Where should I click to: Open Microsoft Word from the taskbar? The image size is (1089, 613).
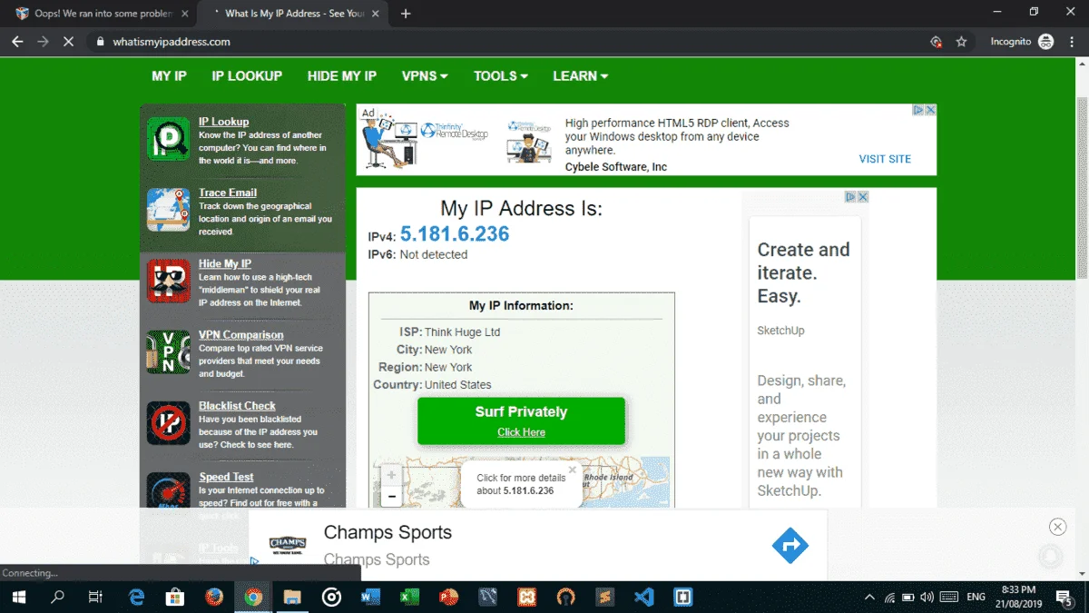point(370,597)
